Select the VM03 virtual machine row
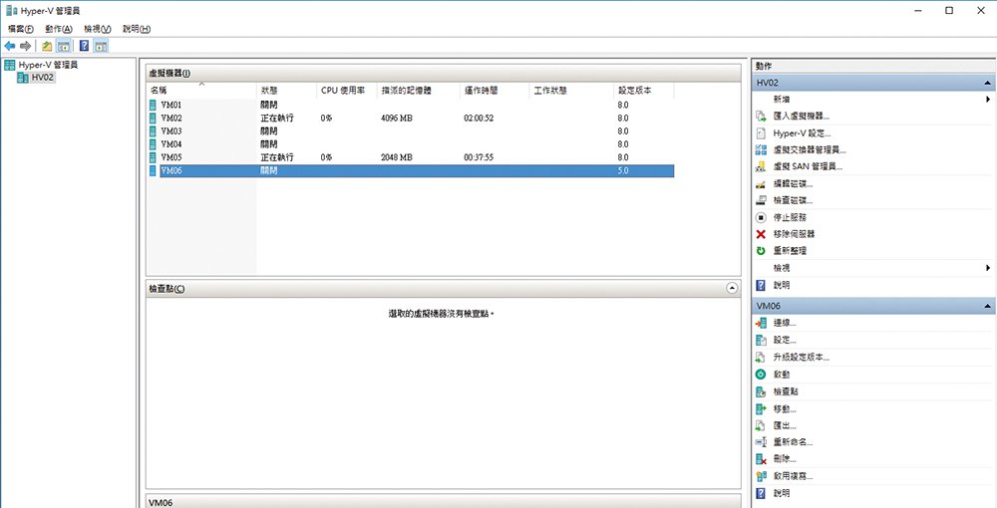The image size is (997, 508). click(411, 130)
